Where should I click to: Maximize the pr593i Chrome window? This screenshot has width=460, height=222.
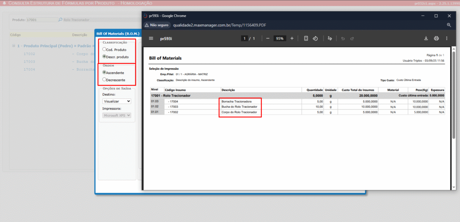coord(436,16)
